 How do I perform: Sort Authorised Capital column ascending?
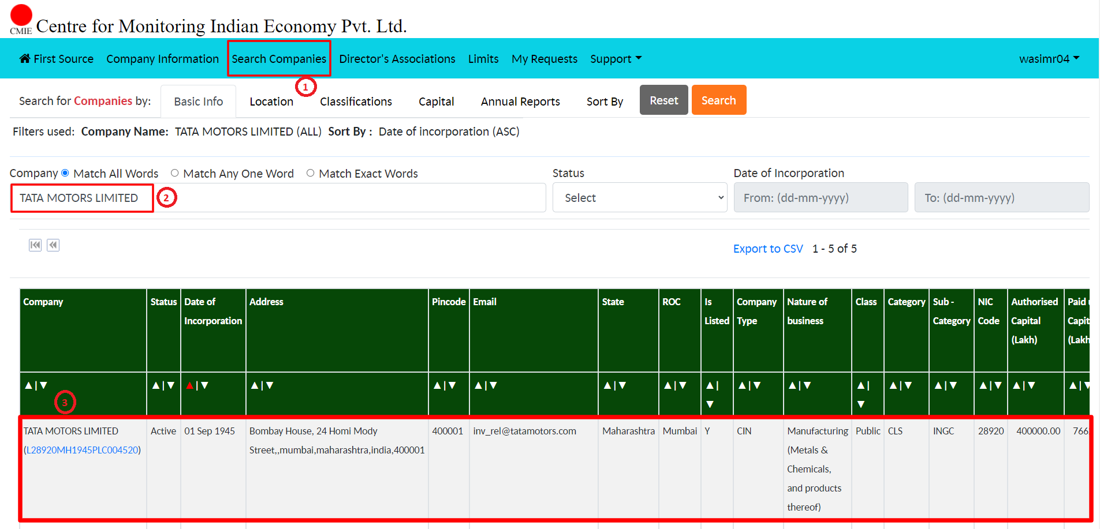1017,385
